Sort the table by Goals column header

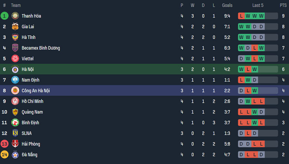coord(227,6)
